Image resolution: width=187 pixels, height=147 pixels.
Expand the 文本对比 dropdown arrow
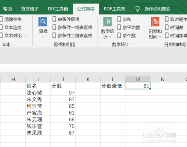tap(27, 36)
